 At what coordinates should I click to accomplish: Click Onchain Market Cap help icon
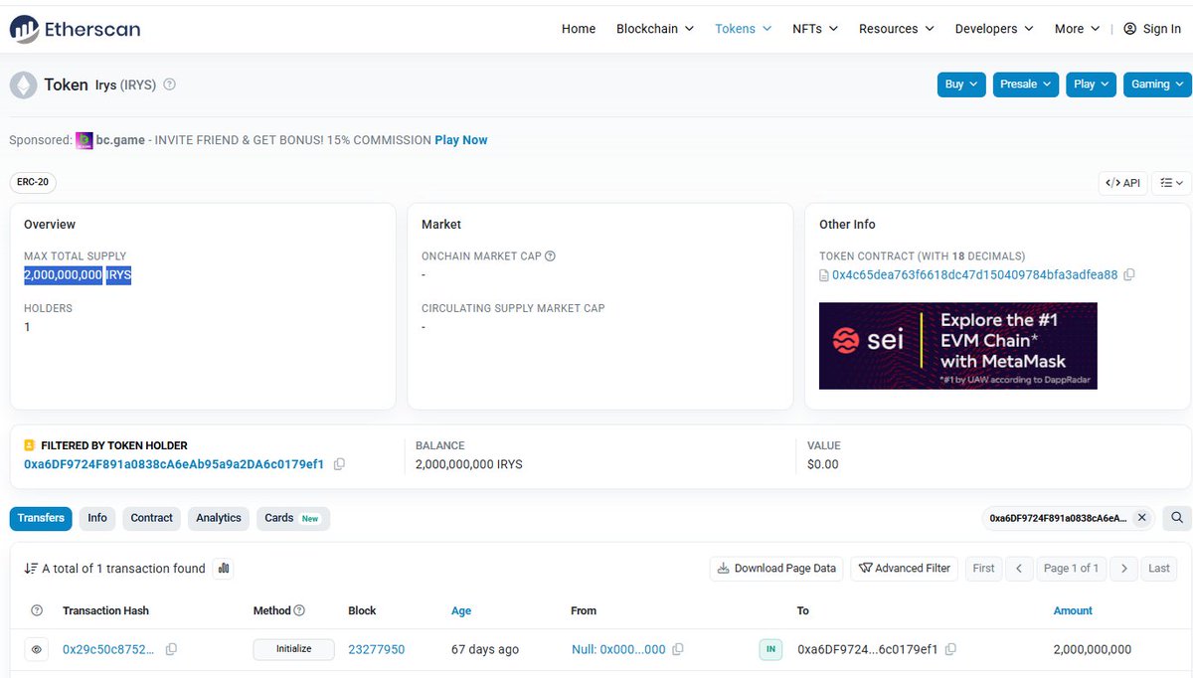pos(550,255)
